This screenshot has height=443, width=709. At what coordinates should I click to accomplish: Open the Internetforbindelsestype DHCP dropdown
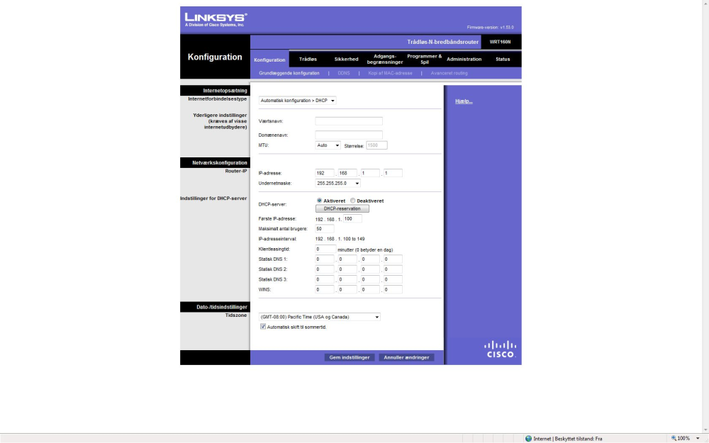coord(298,101)
